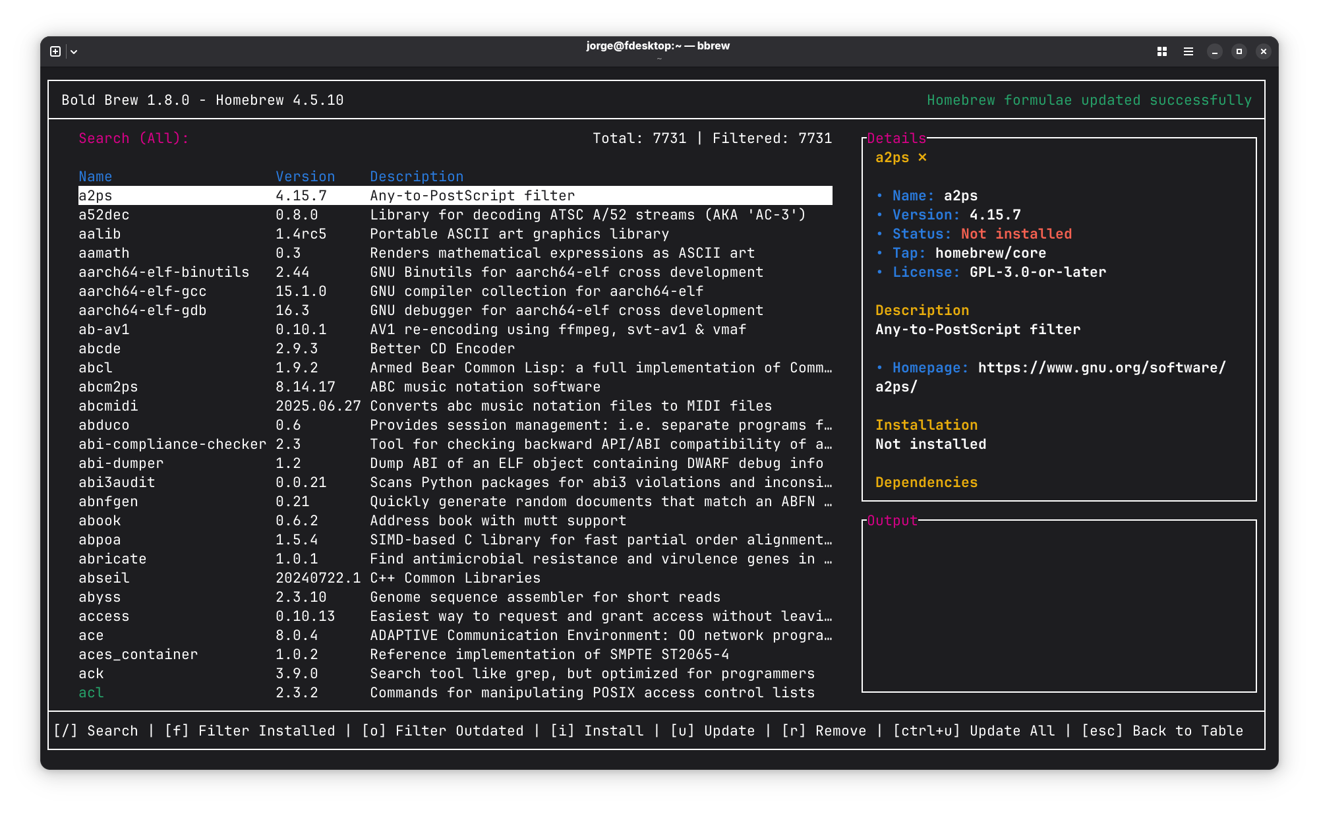Click the [o] Filter Outdated shortcut
Image resolution: width=1319 pixels, height=814 pixels.
(443, 731)
